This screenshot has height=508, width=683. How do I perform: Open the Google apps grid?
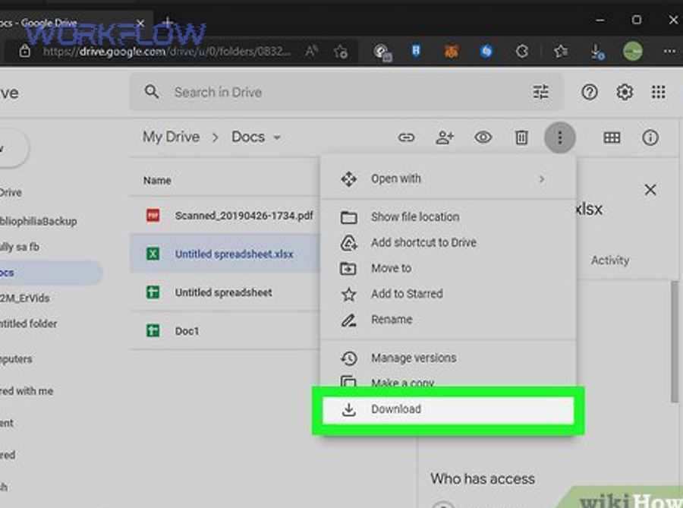[x=659, y=92]
